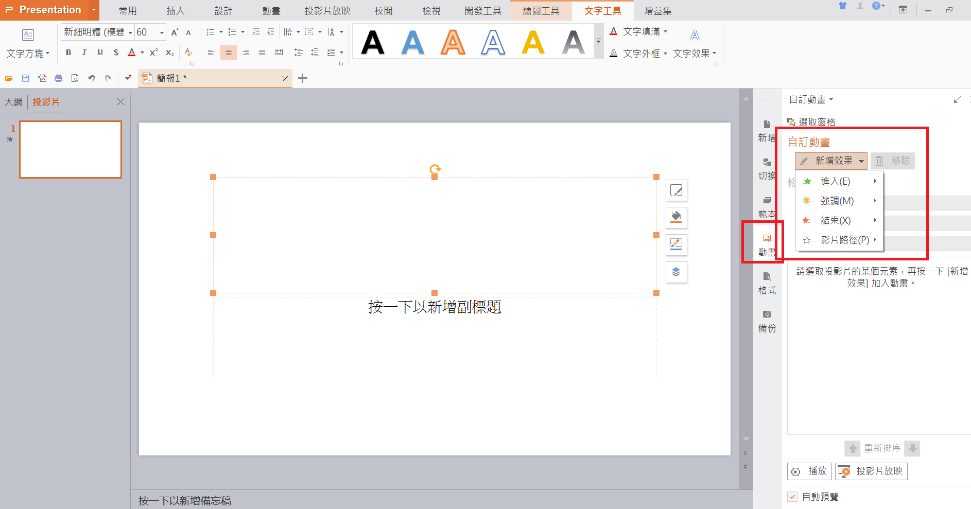Click the 新增效果 button
Viewport: 971px width, 509px height.
[x=831, y=161]
